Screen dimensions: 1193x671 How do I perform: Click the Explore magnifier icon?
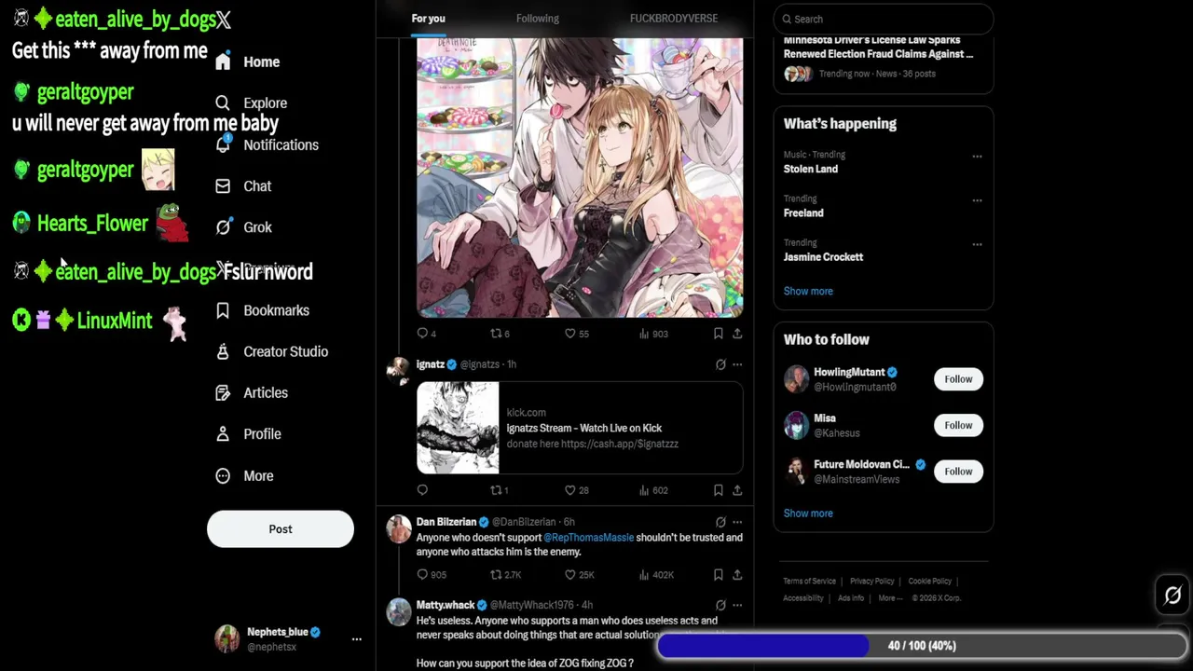coord(223,103)
